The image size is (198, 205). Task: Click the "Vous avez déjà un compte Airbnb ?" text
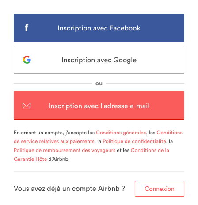point(69,189)
